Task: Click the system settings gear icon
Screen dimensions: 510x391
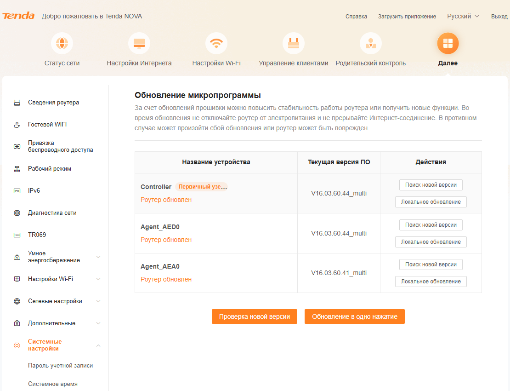Action: tap(17, 345)
